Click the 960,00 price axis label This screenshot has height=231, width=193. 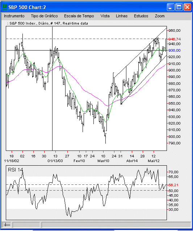pyautogui.click(x=175, y=31)
